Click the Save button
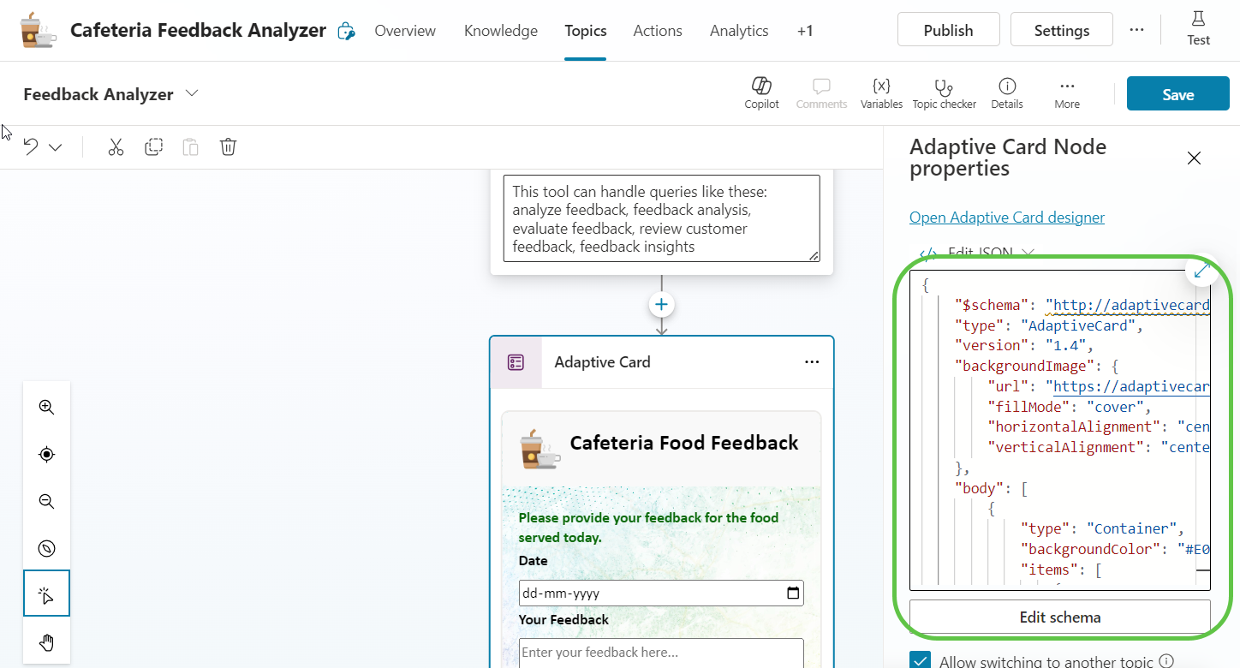This screenshot has height=668, width=1240. [x=1177, y=94]
